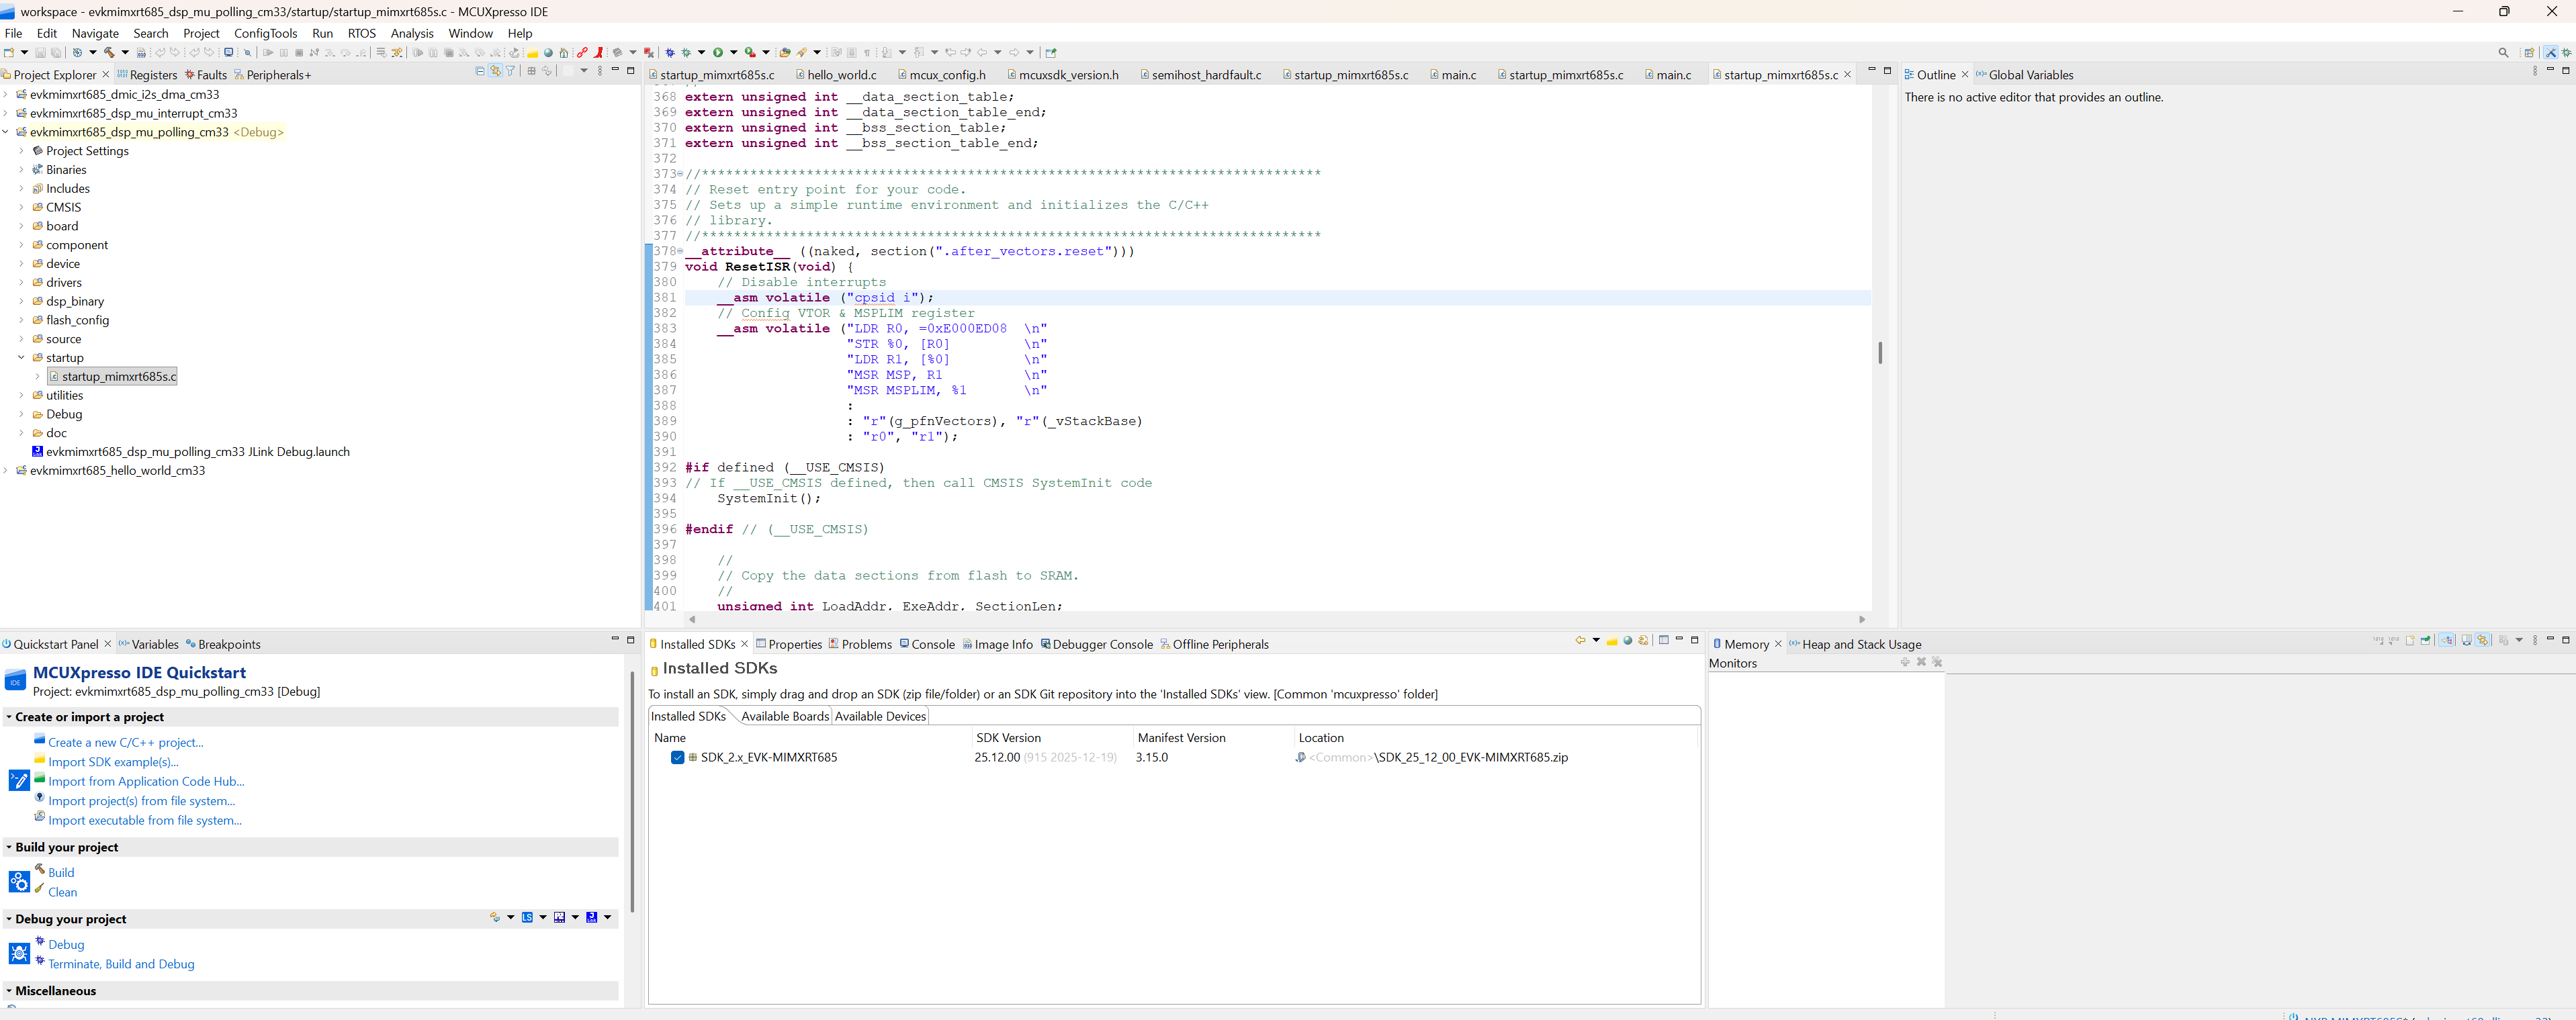Image resolution: width=2576 pixels, height=1020 pixels.
Task: Click the Project Explorer filter funnel icon
Action: coord(511,71)
